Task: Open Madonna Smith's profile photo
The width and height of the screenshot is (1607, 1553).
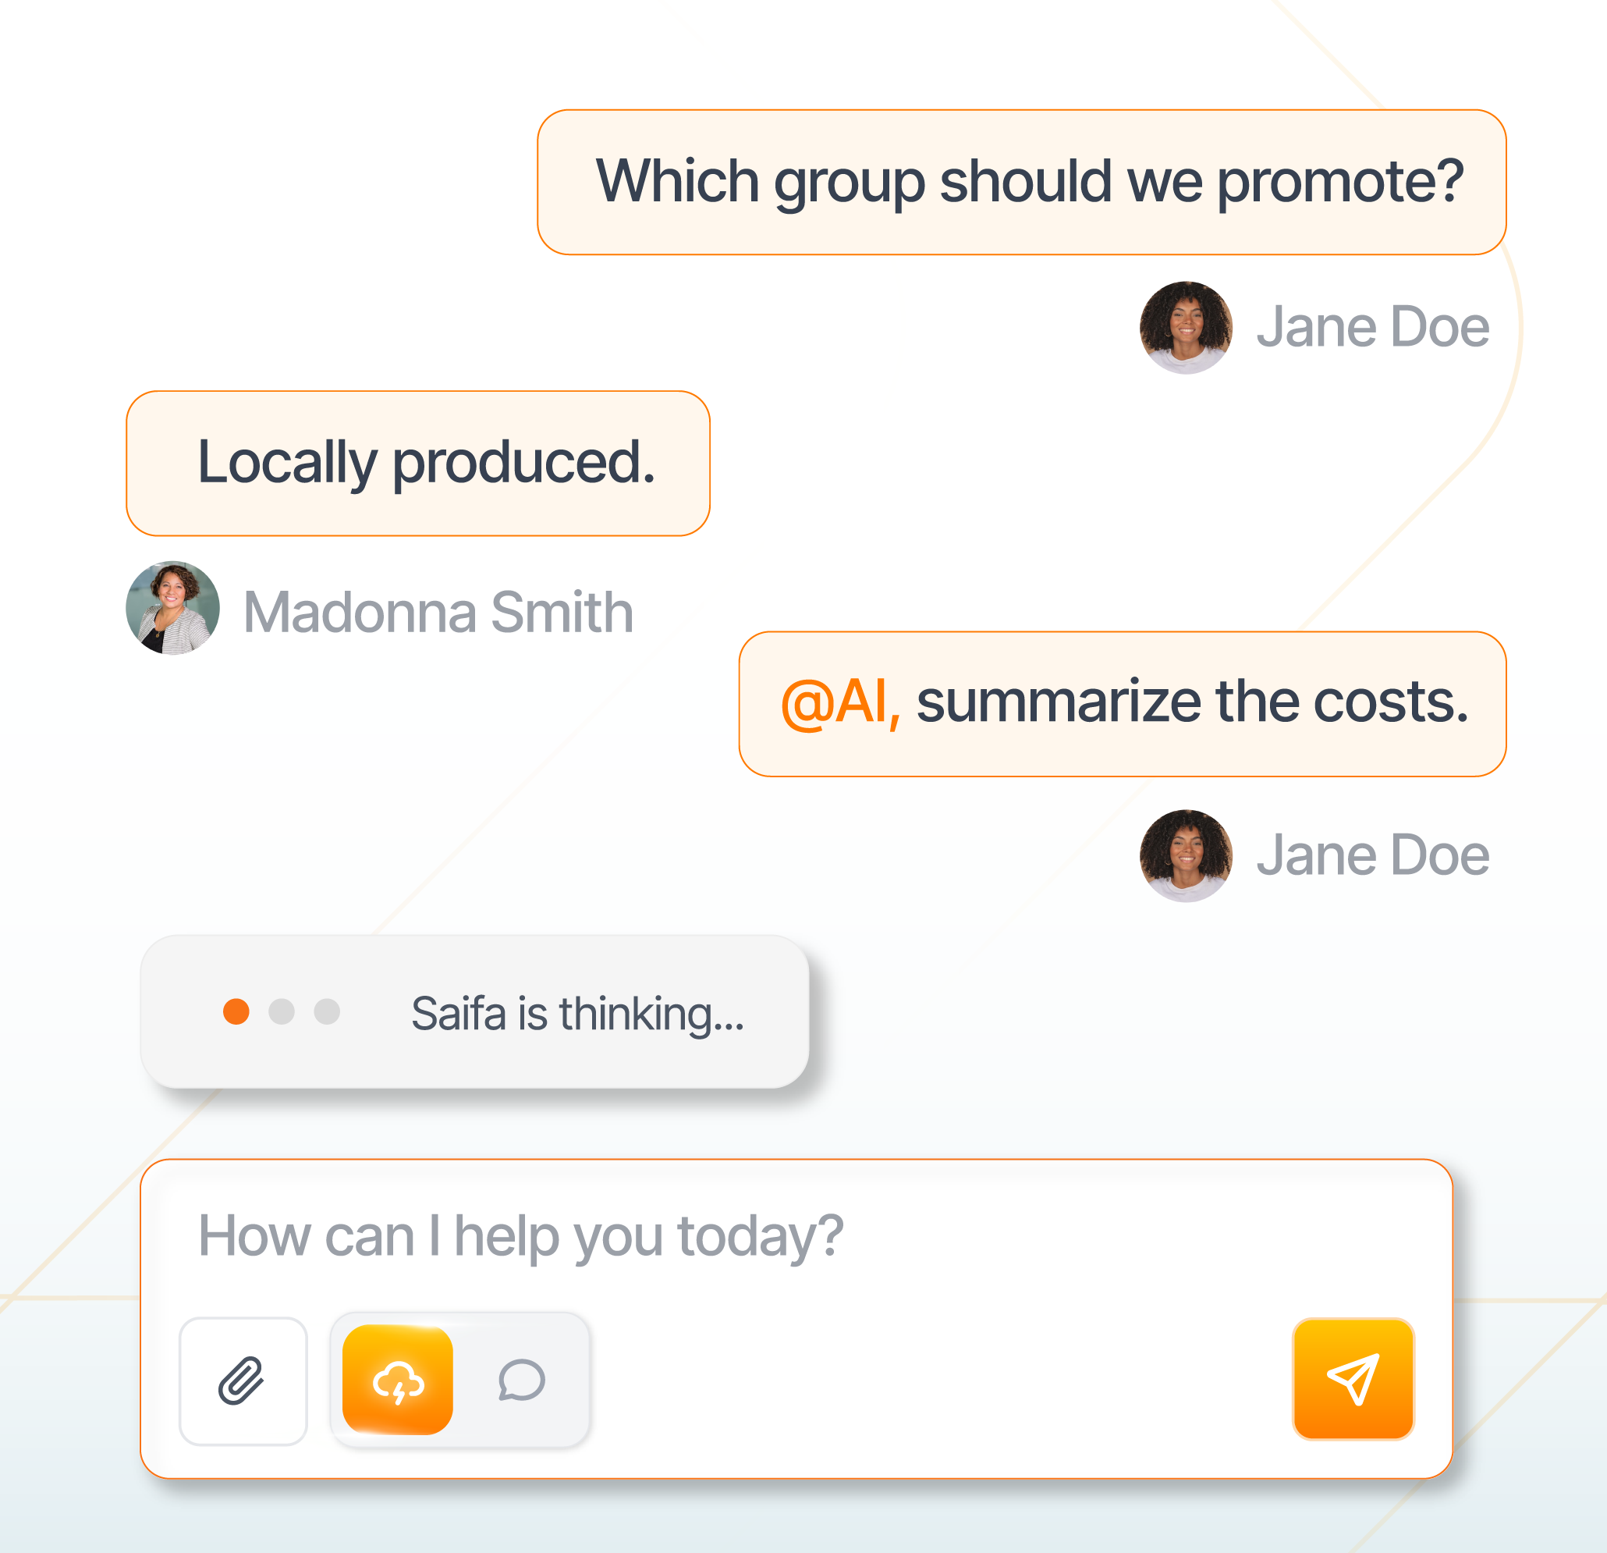Action: pyautogui.click(x=173, y=608)
